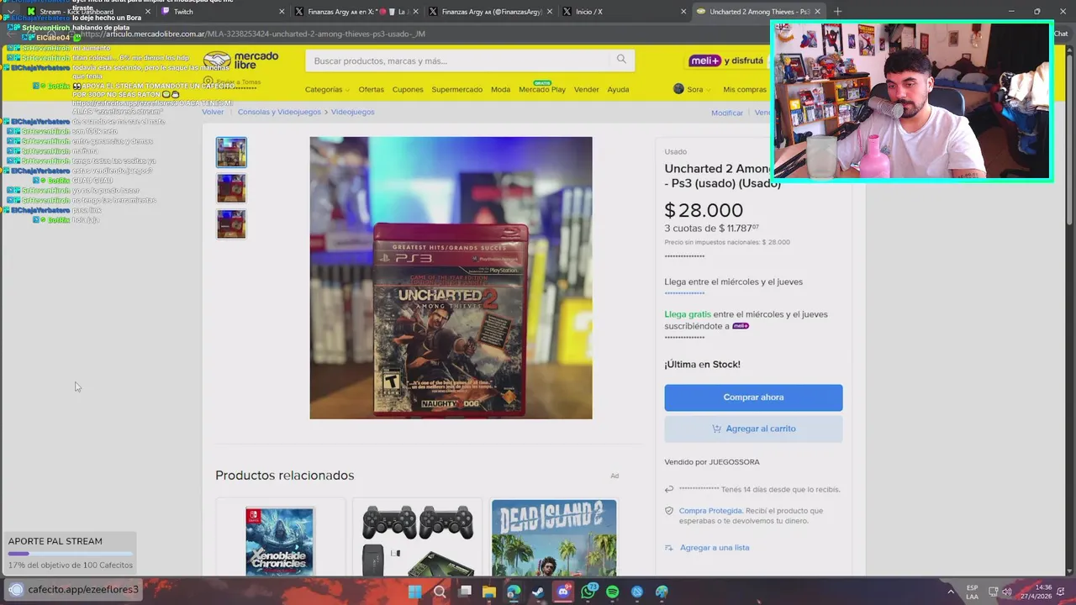Open the Dead Island 2 related product card
This screenshot has height=605, width=1076.
click(554, 538)
